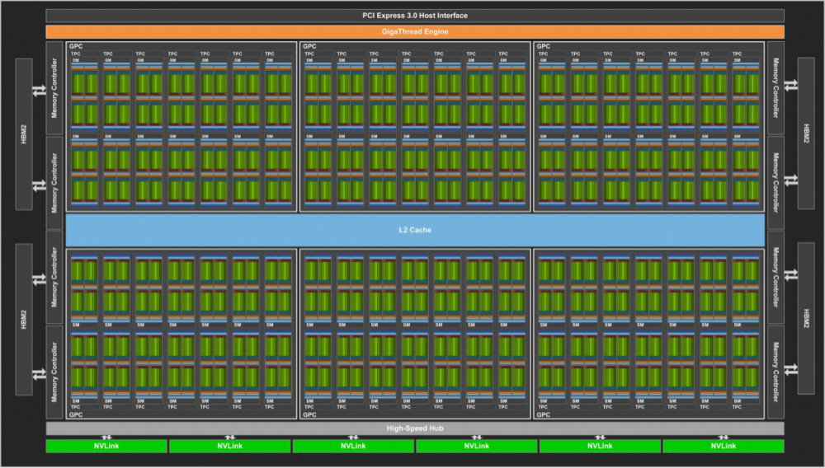Select the lower-right HBM2 memory block

pyautogui.click(x=806, y=318)
